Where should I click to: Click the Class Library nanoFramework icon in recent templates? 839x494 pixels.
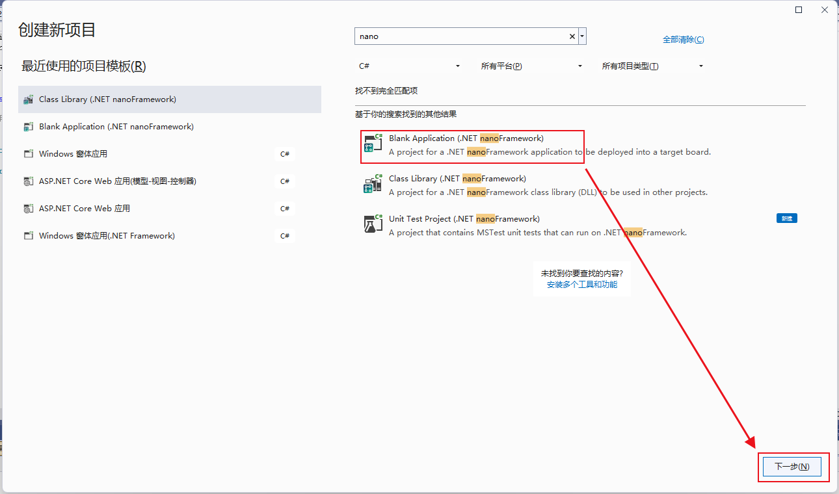click(28, 99)
